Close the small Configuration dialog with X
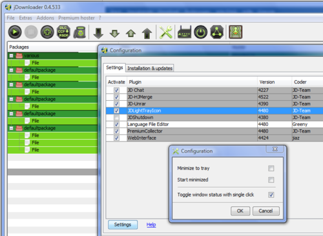Viewport: 323px width, 236px height. 275,149
